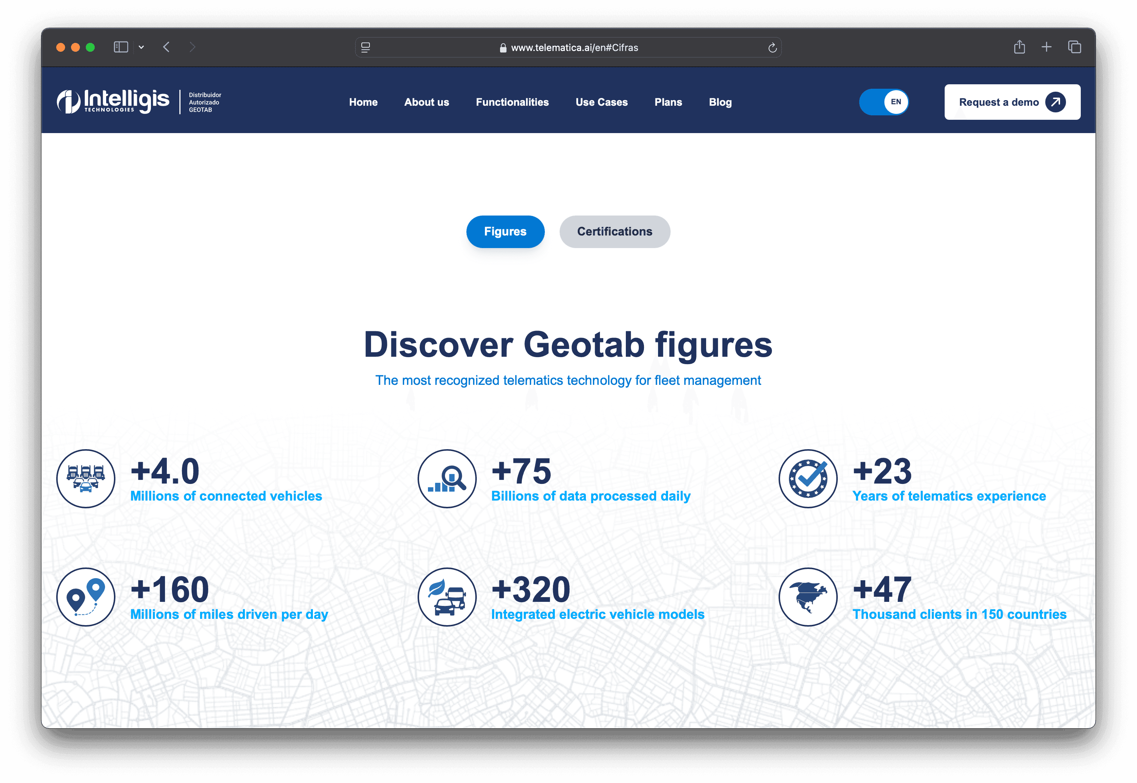Open the sidebar options chevron

141,47
